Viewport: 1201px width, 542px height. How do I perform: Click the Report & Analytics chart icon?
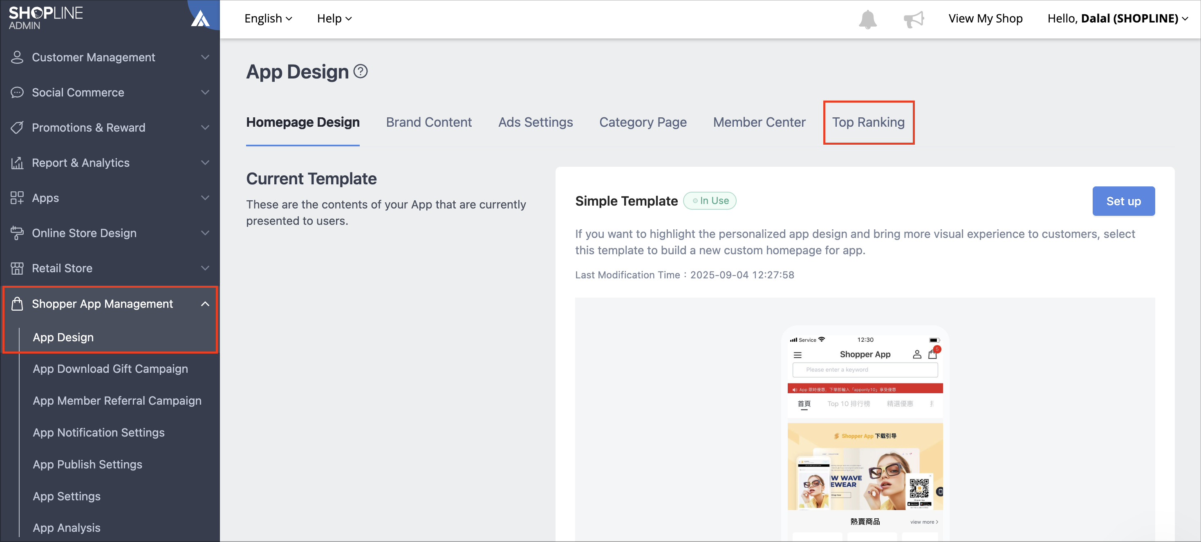pos(17,163)
